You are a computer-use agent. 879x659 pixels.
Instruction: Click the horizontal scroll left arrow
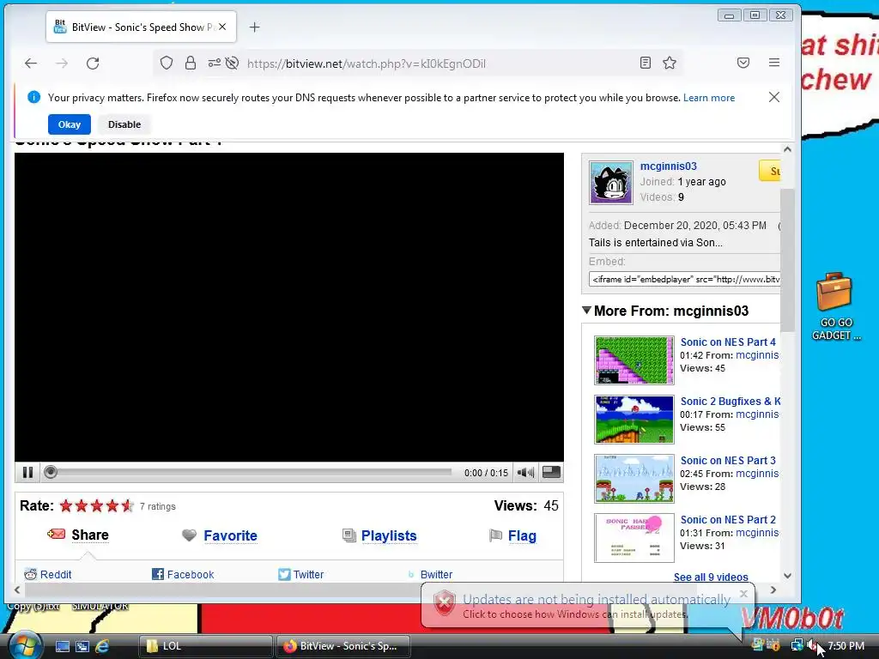click(17, 589)
